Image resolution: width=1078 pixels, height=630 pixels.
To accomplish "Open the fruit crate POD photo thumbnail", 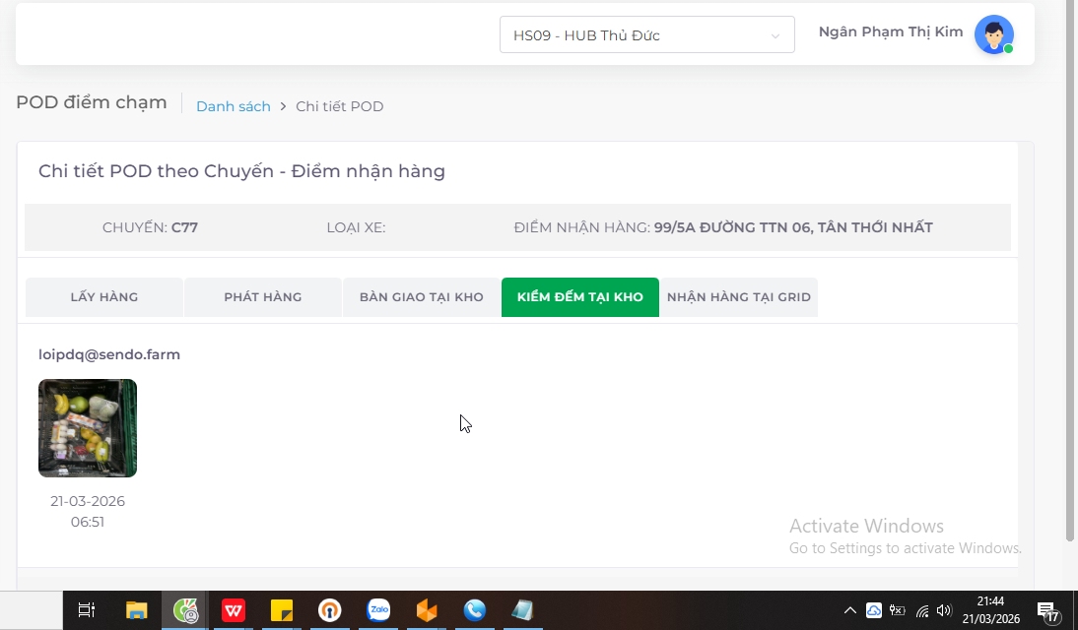I will tap(88, 428).
